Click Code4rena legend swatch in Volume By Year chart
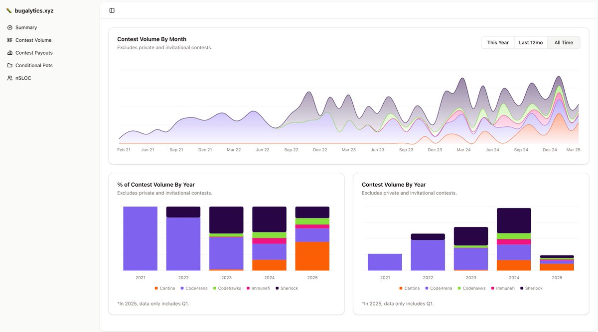Screen dimensions: 598x332 427,288
